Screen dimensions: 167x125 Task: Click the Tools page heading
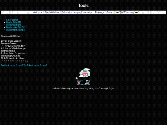click(83, 6)
